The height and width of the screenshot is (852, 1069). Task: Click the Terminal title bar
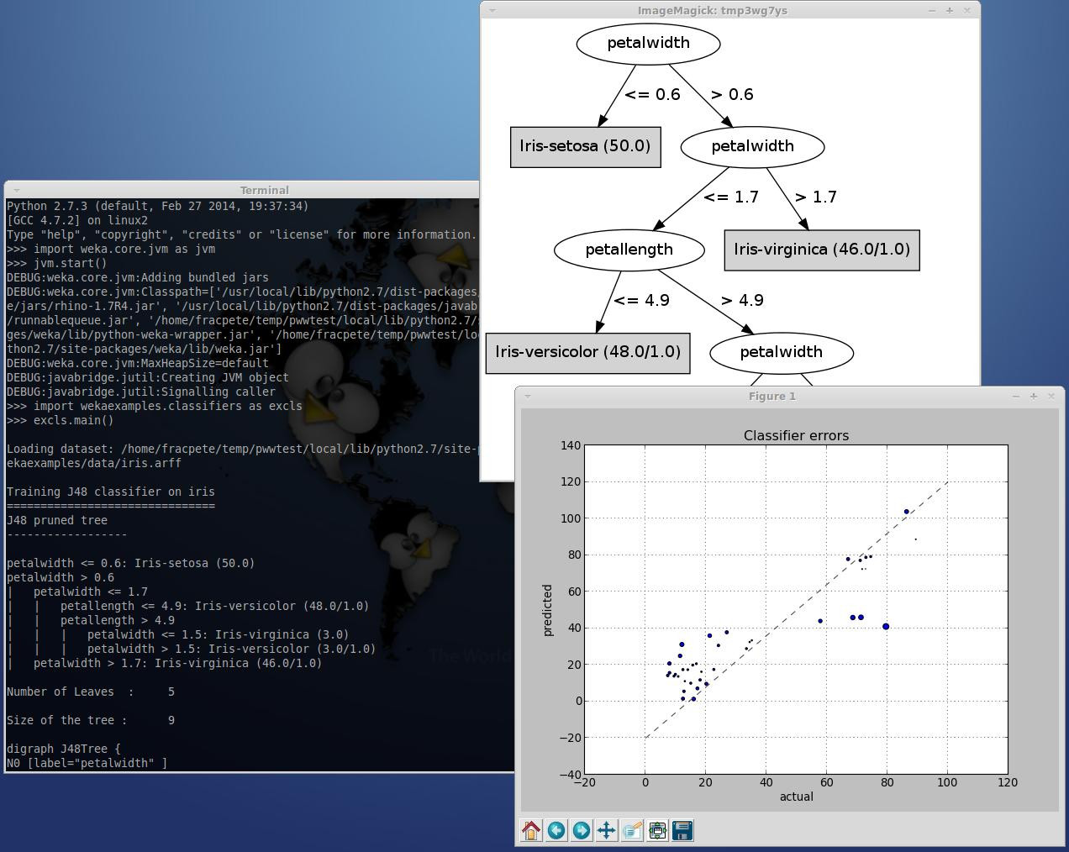coord(264,191)
